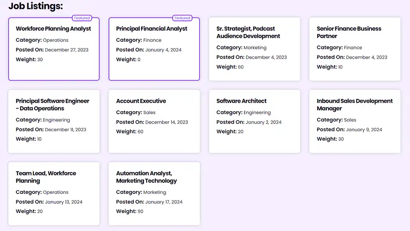This screenshot has height=231, width=410.
Task: Click the Marketing category on Automation Analyst card
Action: (155, 192)
